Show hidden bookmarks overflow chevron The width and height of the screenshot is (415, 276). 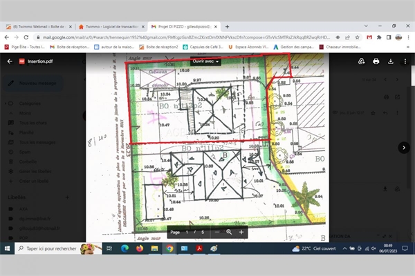(x=408, y=47)
